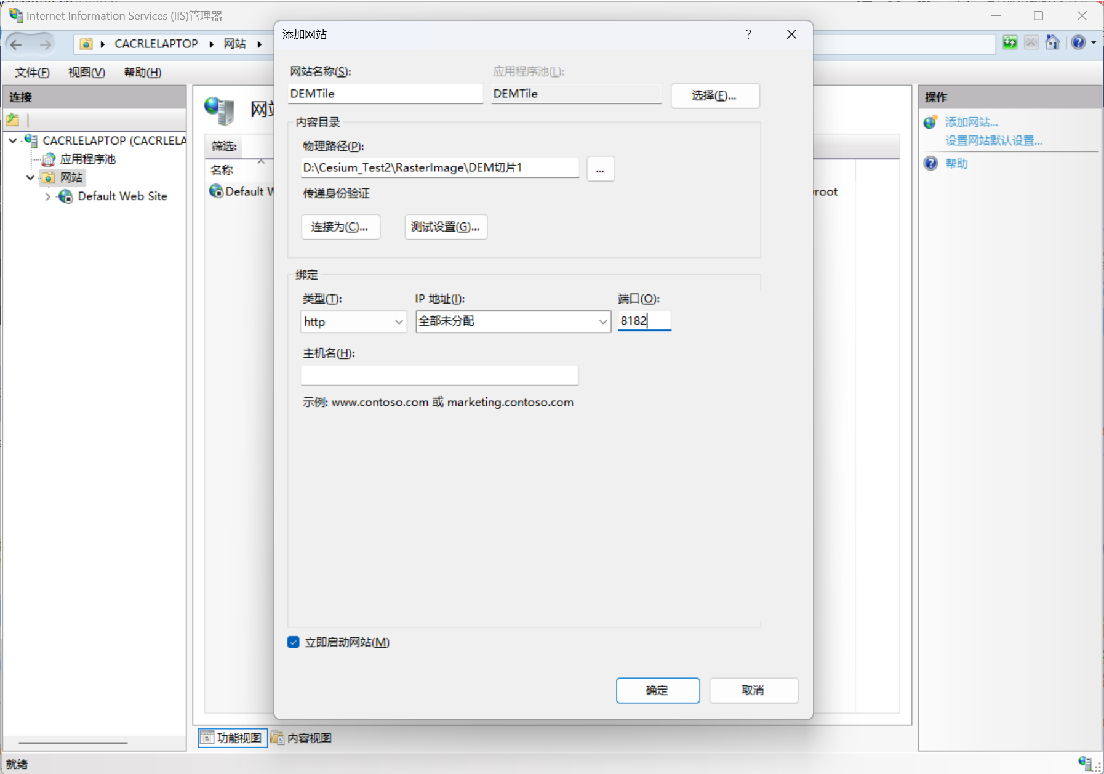Image resolution: width=1104 pixels, height=774 pixels.
Task: Click the status bar network icon at bottom right
Action: point(1085,763)
